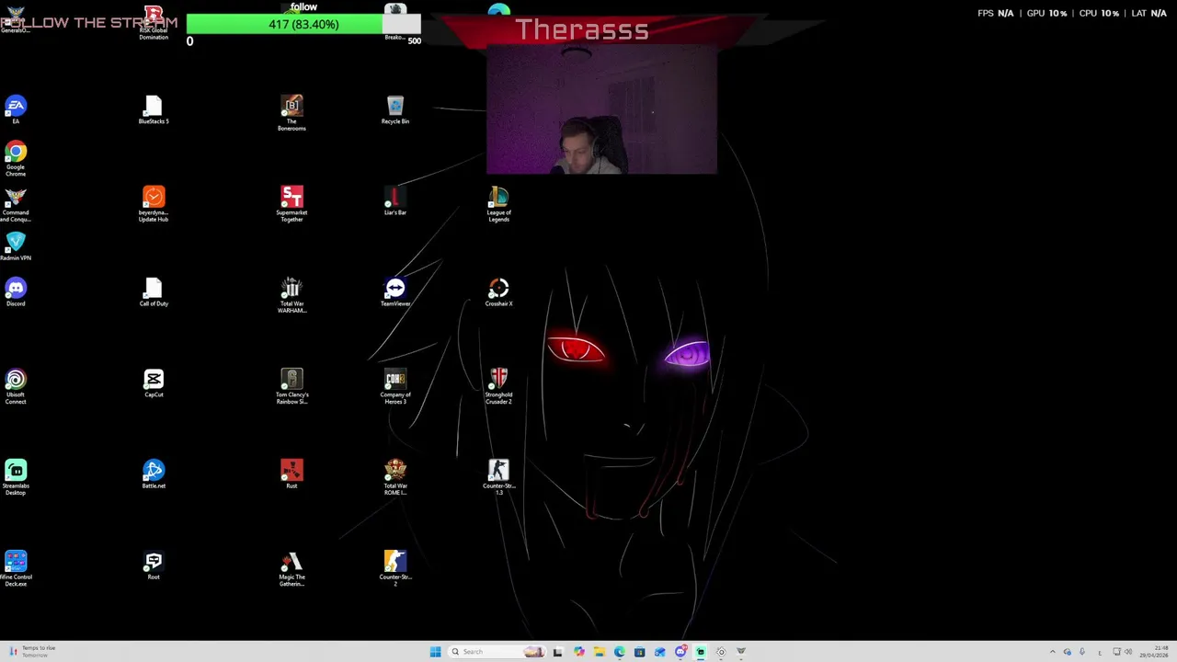Screen dimensions: 1177x662
Task: Select the League of Legends desktop icon
Action: point(498,204)
